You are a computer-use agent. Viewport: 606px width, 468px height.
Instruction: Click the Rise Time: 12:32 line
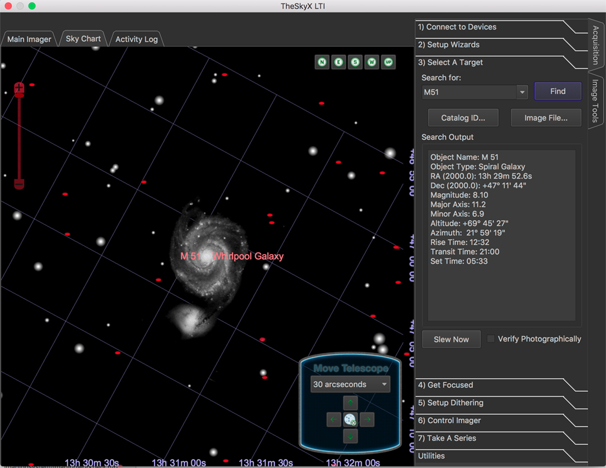coord(459,242)
